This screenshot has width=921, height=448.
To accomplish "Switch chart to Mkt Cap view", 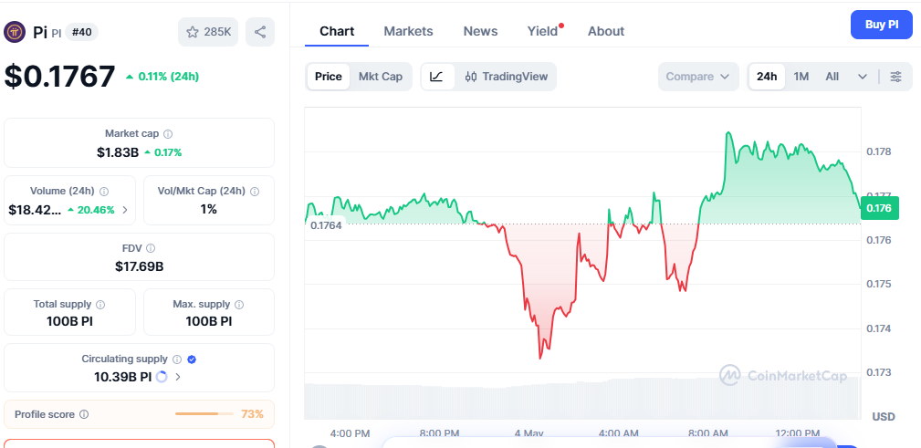I will click(381, 77).
